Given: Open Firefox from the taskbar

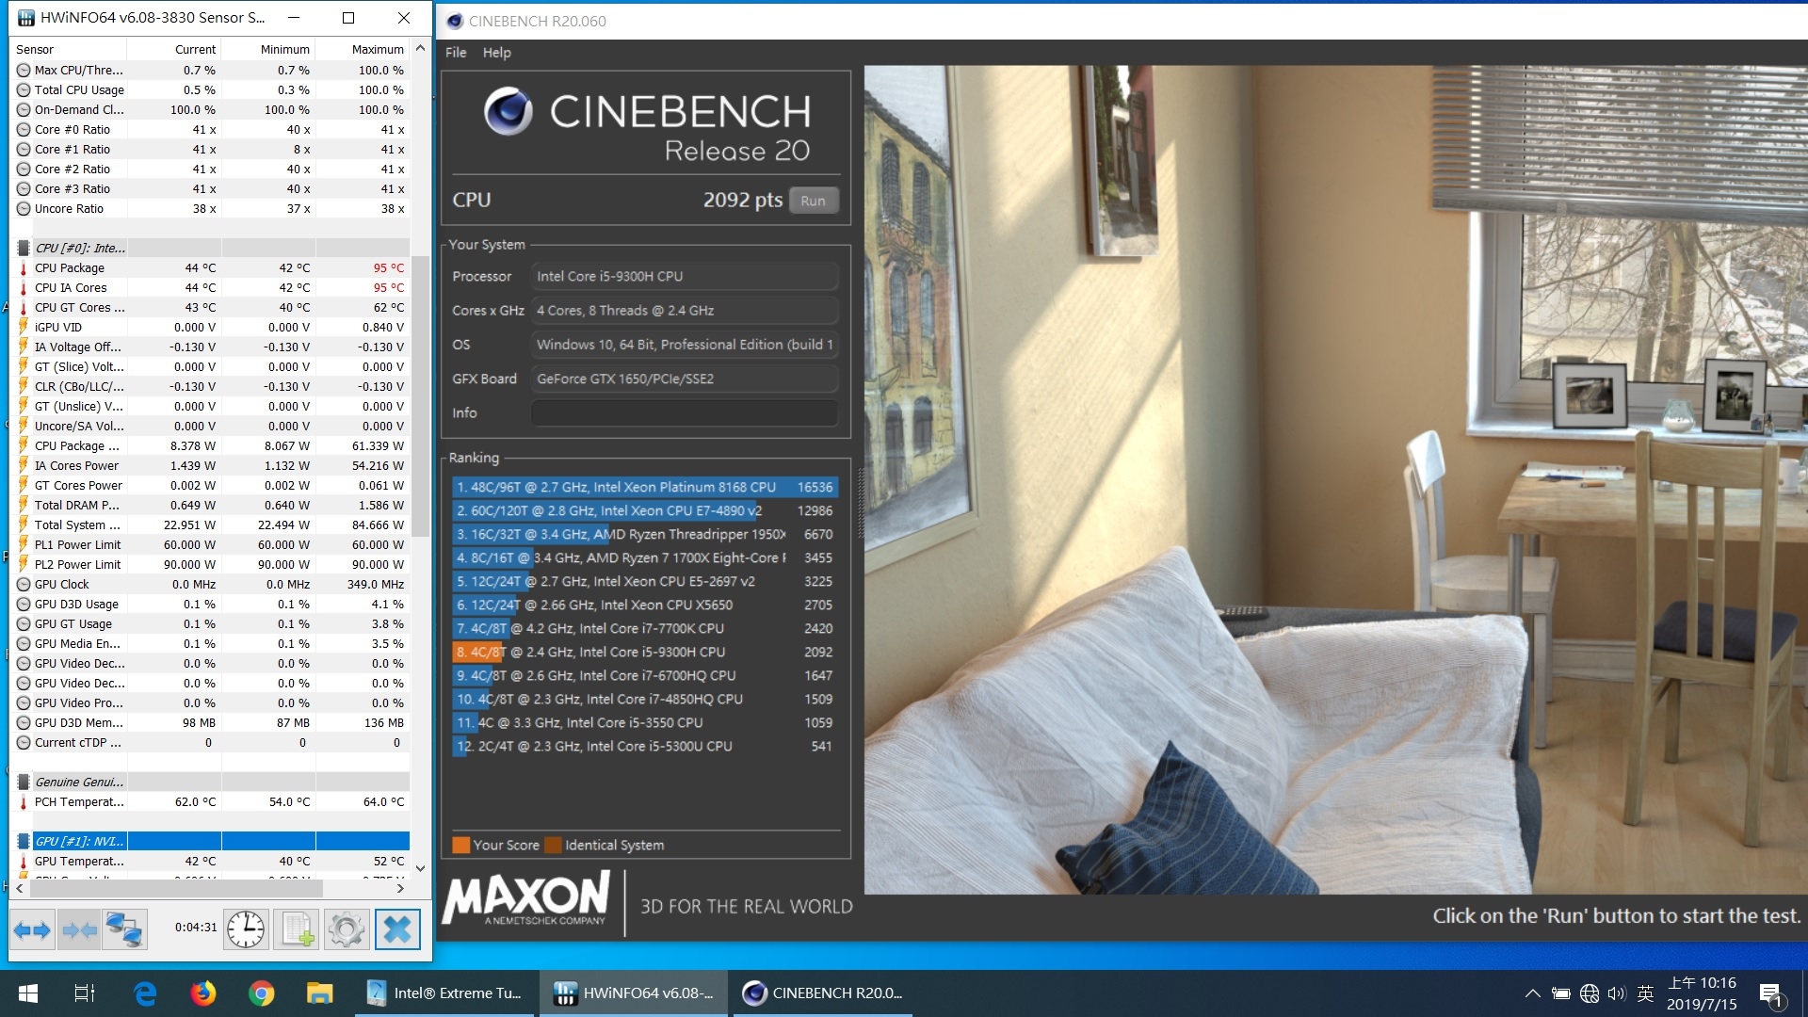Looking at the screenshot, I should 203,993.
